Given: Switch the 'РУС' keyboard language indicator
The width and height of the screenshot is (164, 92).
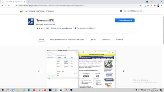Looking at the screenshot, I should pyautogui.click(x=148, y=90).
